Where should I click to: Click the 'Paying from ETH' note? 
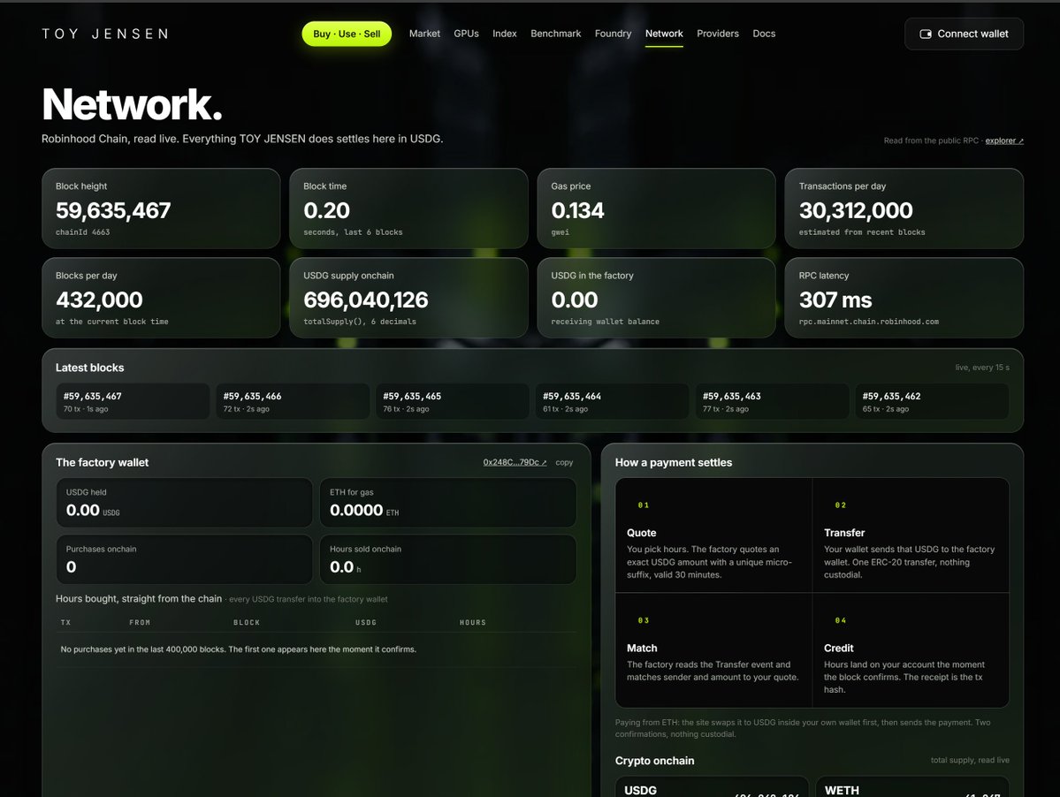(803, 728)
